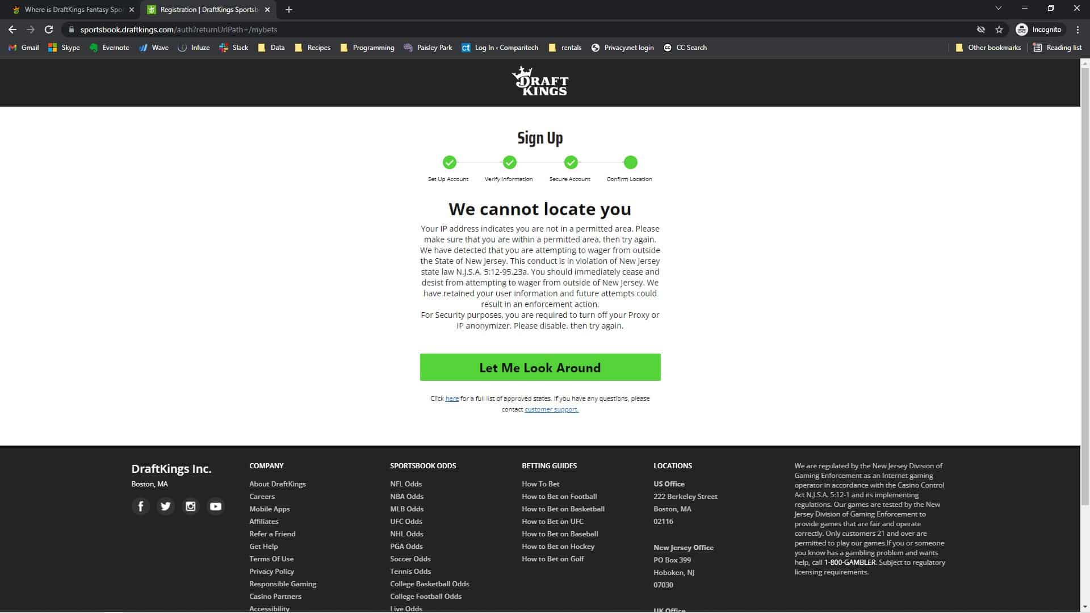Close the Where is DraftKings Fantasy tab

(x=132, y=10)
